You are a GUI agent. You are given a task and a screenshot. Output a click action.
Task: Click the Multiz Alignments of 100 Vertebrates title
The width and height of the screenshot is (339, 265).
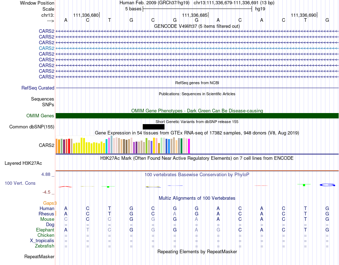[197, 198]
